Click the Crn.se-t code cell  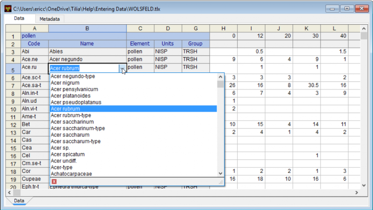(x=35, y=163)
